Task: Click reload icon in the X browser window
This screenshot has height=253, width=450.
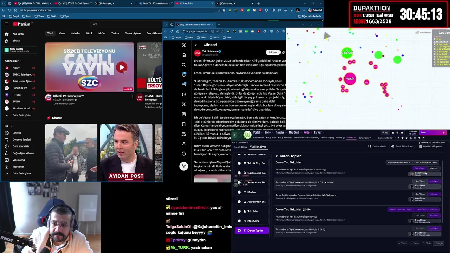Action: [172, 31]
